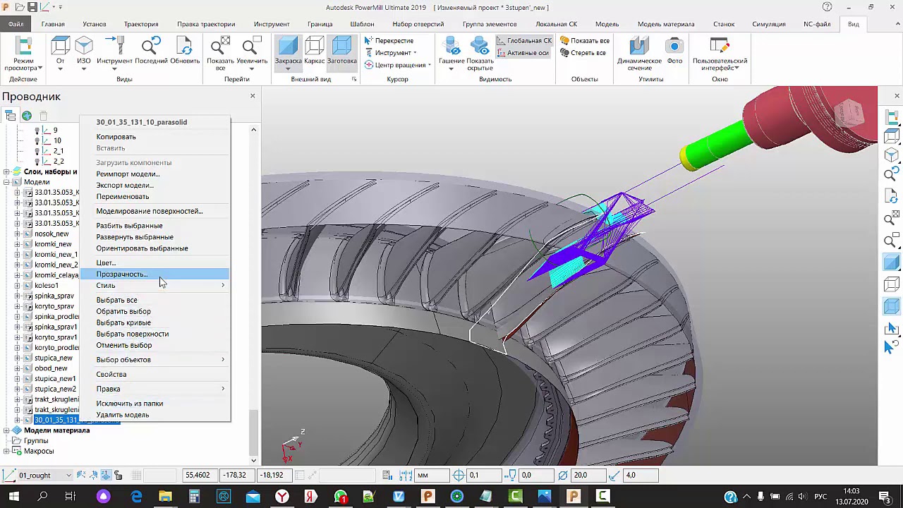Click the Увеличить (zoom in) magnifier icon
Screen dimensions: 903x508
click(251, 47)
